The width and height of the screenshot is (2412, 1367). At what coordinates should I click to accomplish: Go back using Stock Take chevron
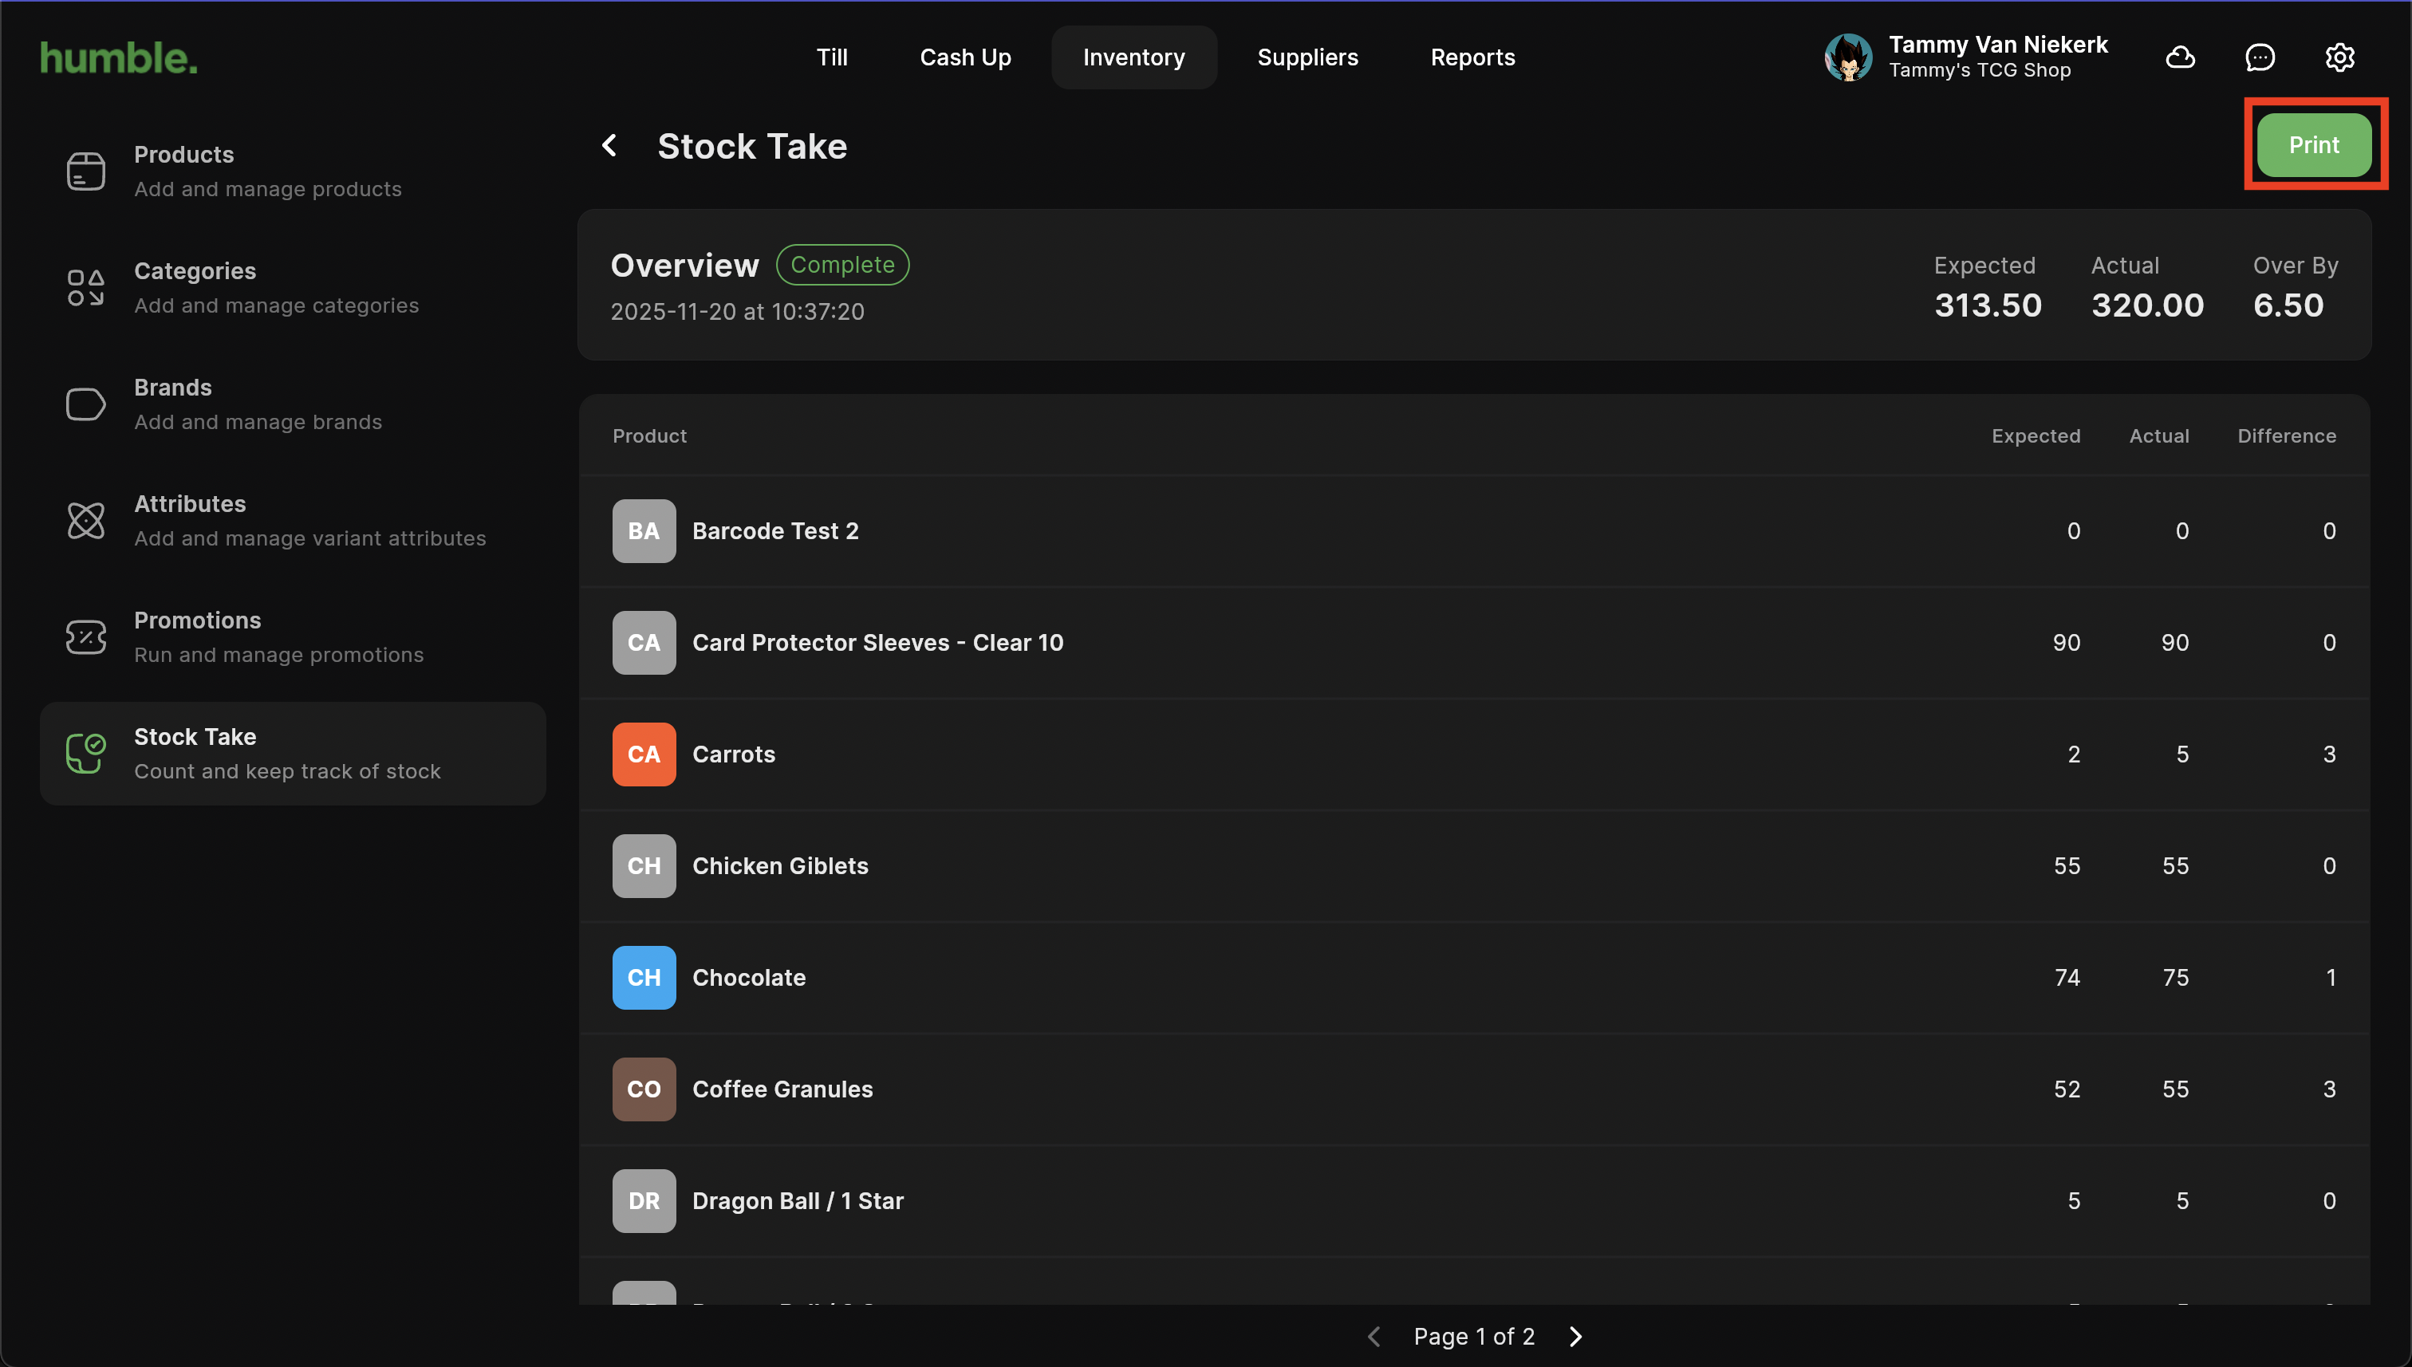coord(609,145)
